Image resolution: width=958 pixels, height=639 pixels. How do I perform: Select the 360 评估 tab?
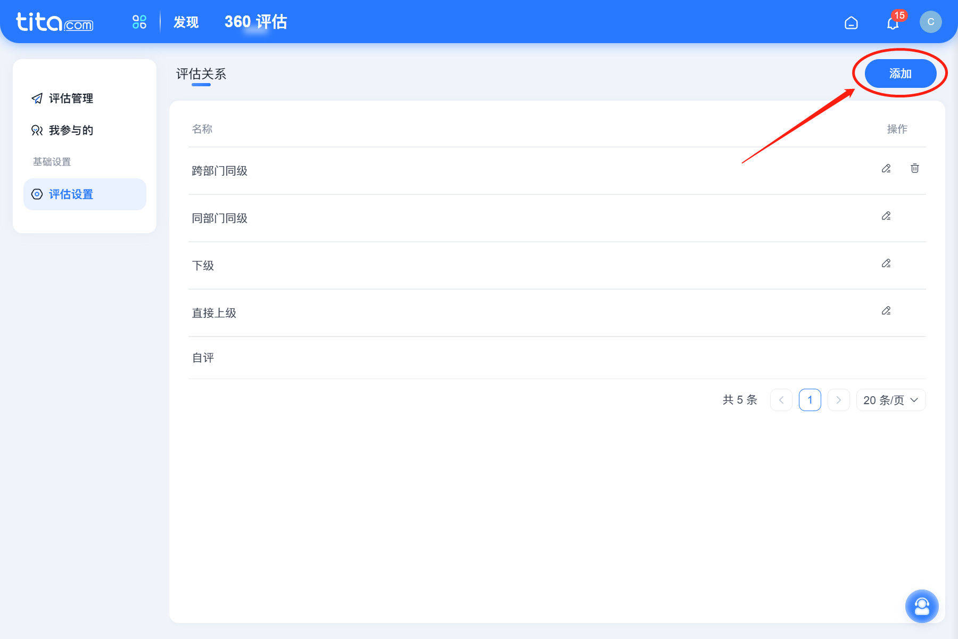pos(256,22)
